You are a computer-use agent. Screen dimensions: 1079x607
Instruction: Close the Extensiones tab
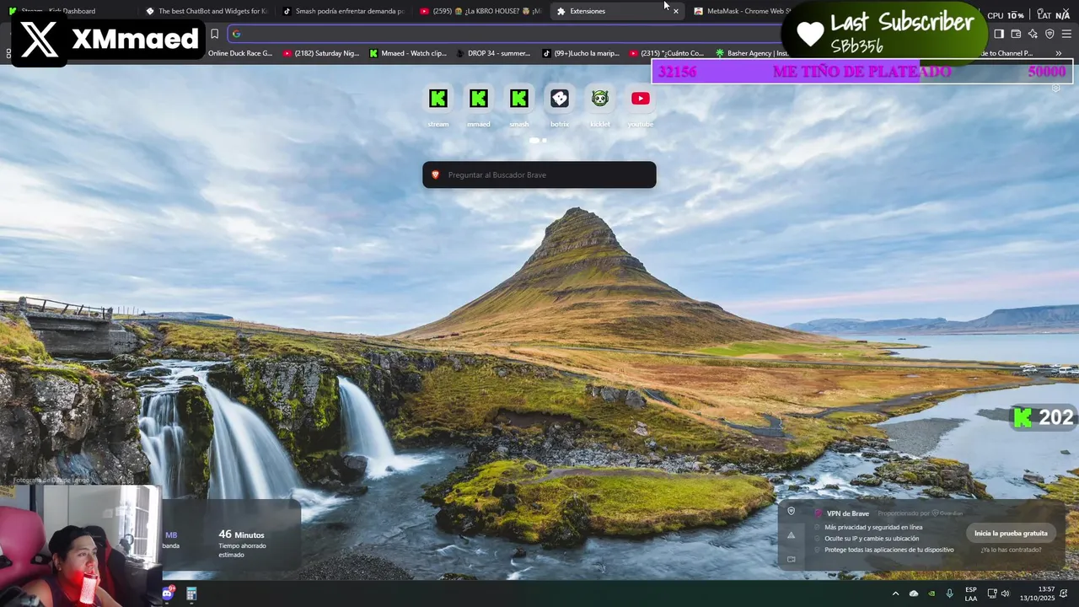pos(675,11)
